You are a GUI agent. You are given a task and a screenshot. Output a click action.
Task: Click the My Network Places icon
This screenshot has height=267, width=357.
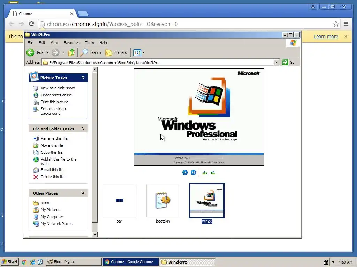[36, 224]
